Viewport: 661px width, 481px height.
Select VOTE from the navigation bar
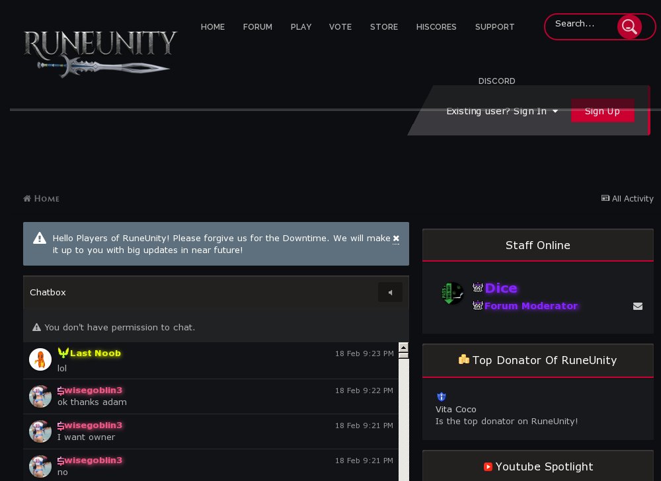click(x=340, y=27)
